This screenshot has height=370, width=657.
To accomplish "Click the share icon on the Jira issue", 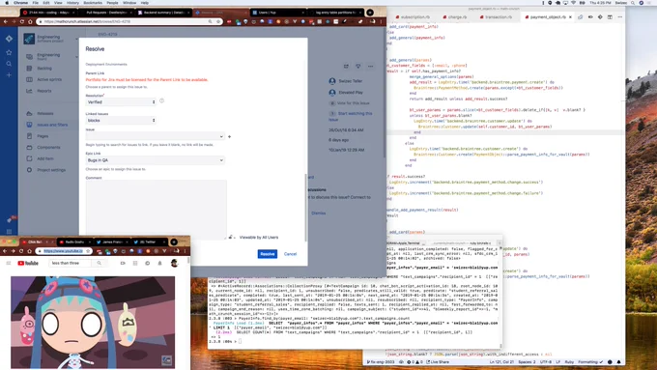I will pos(346,67).
